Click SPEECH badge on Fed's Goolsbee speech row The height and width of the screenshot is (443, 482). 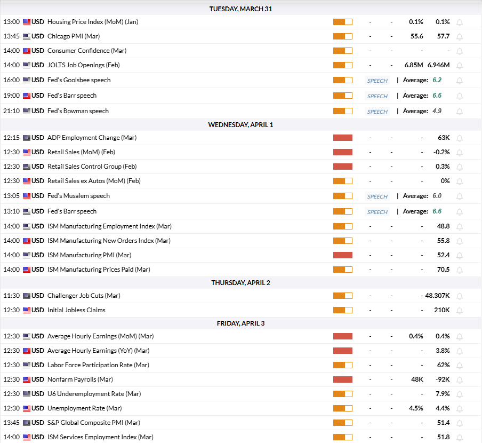[x=377, y=81]
